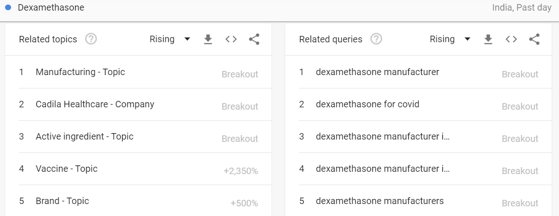Open the embed code for Related topics
The height and width of the screenshot is (216, 559).
pyautogui.click(x=231, y=40)
